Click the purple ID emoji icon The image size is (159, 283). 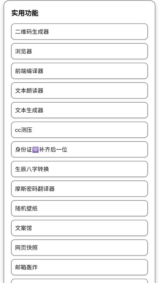(x=35, y=150)
